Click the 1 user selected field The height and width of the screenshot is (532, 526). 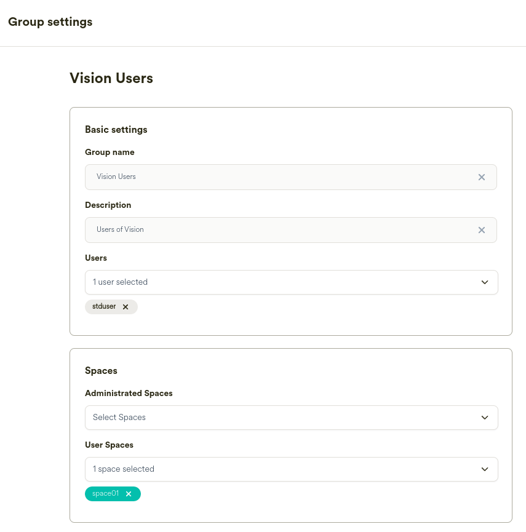[x=246, y=282]
